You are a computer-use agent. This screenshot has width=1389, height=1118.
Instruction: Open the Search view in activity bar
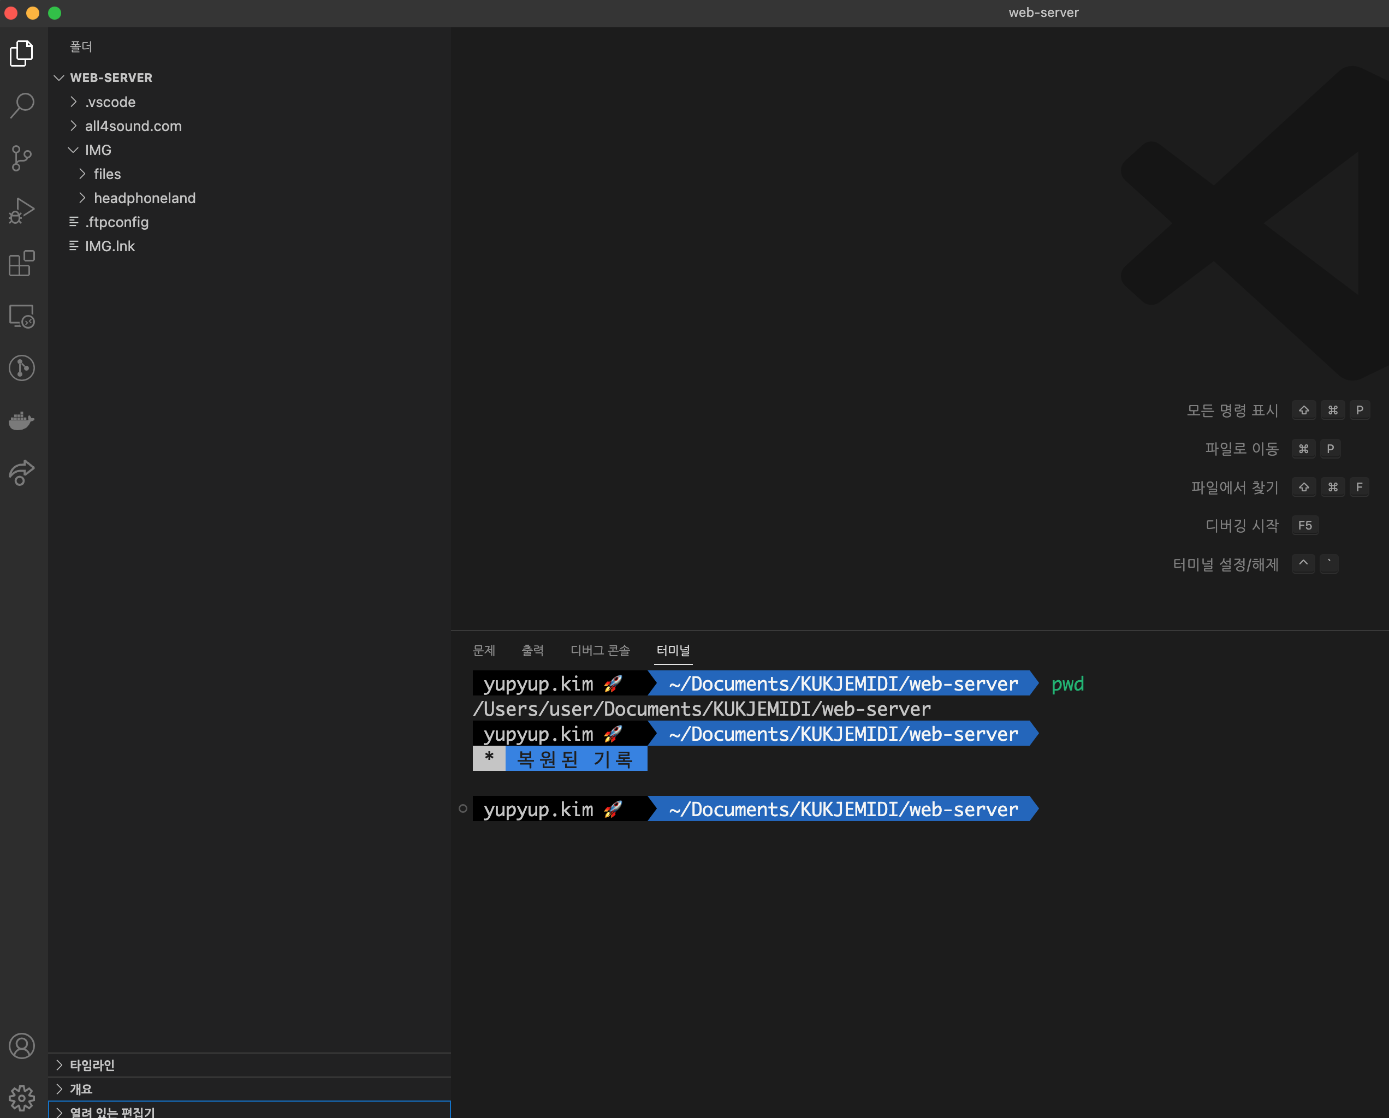pos(22,105)
